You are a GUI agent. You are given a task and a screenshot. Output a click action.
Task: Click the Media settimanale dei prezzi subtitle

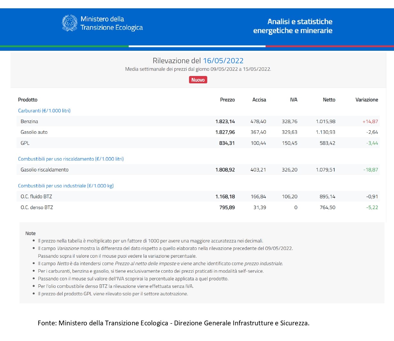point(198,69)
